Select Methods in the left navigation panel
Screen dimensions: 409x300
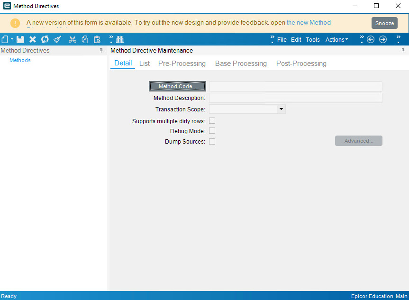tap(20, 60)
